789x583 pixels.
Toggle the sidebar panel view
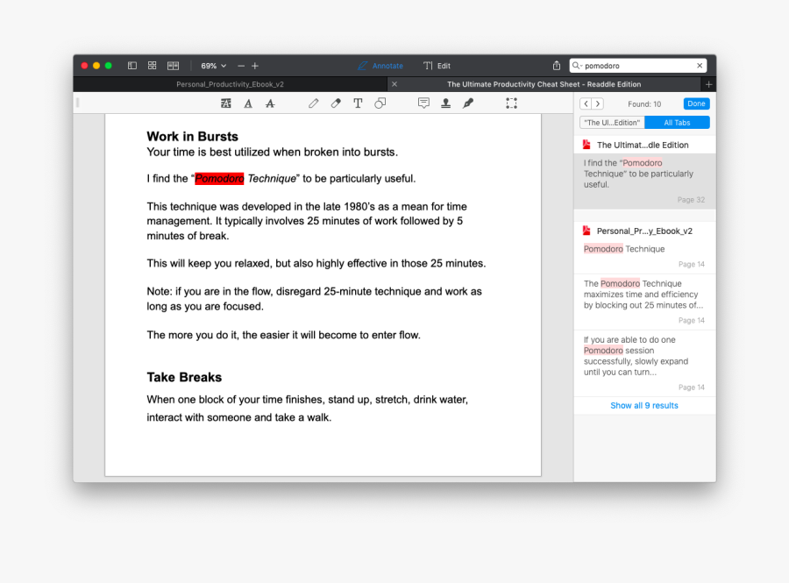[132, 66]
